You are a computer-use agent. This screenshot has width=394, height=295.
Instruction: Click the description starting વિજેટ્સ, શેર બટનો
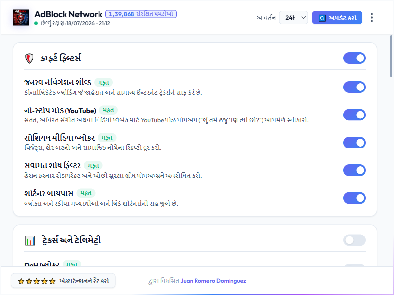93,148
